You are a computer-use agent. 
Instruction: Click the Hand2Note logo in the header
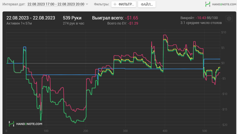[x=221, y=4]
